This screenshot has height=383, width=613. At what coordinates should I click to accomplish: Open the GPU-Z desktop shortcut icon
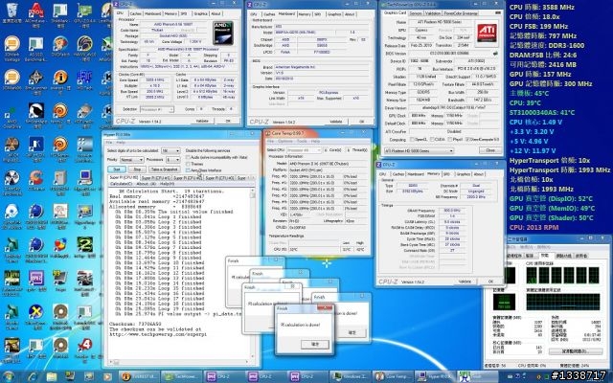(x=85, y=13)
